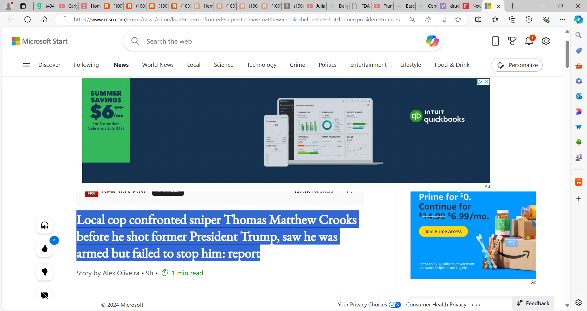The width and height of the screenshot is (587, 311).
Task: Click the listen headphones icon for the article
Action: 45,225
